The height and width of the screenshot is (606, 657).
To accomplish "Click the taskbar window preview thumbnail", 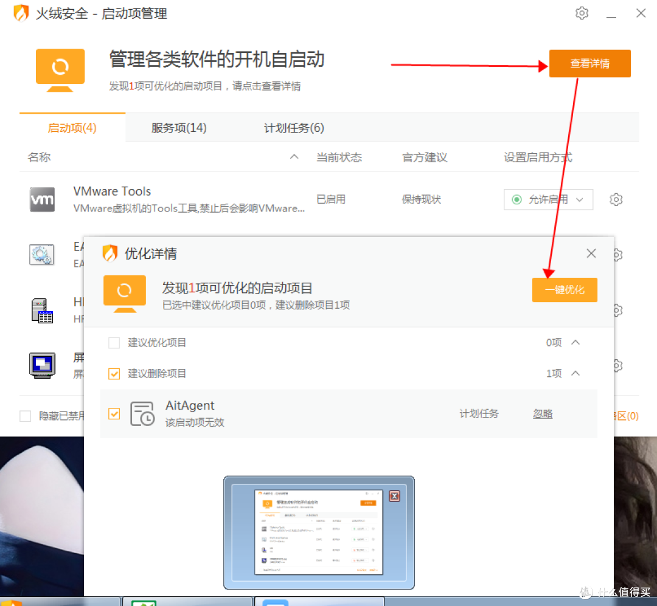I will coord(318,532).
